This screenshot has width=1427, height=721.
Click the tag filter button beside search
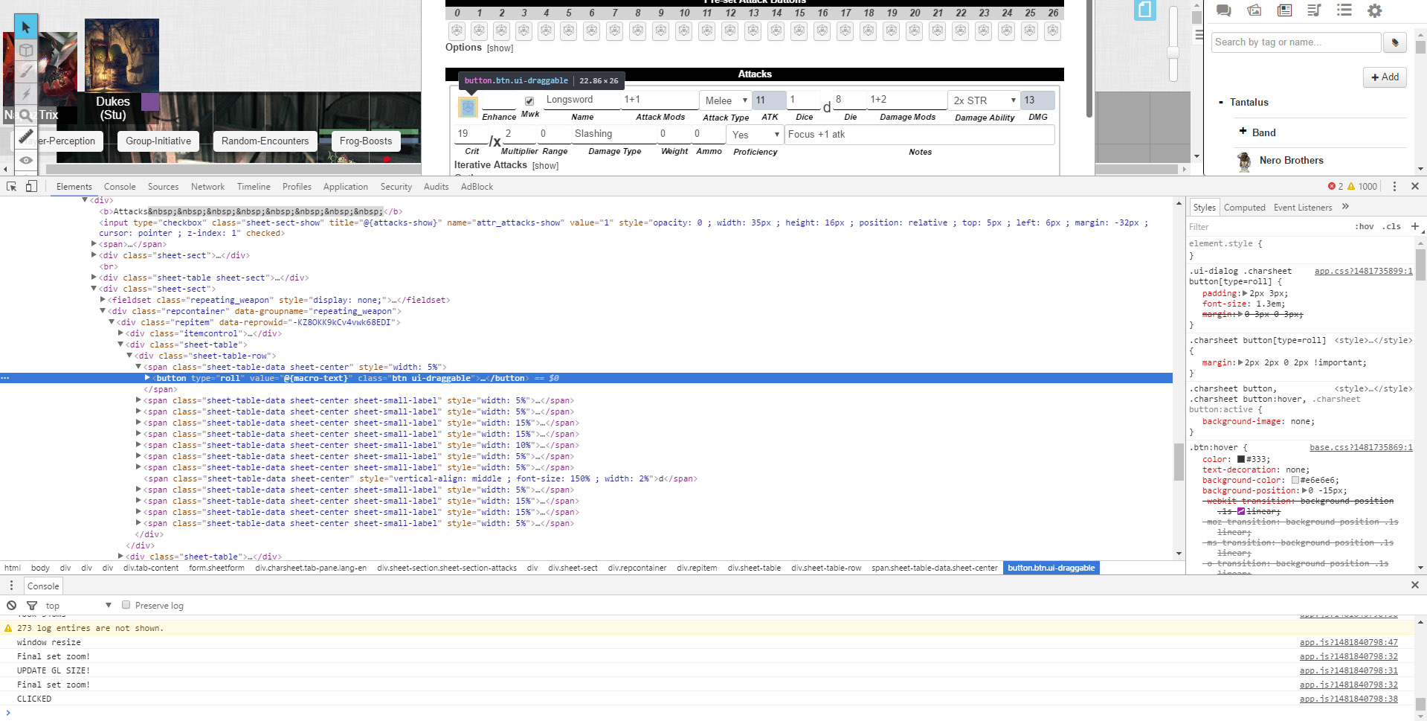tap(1395, 43)
